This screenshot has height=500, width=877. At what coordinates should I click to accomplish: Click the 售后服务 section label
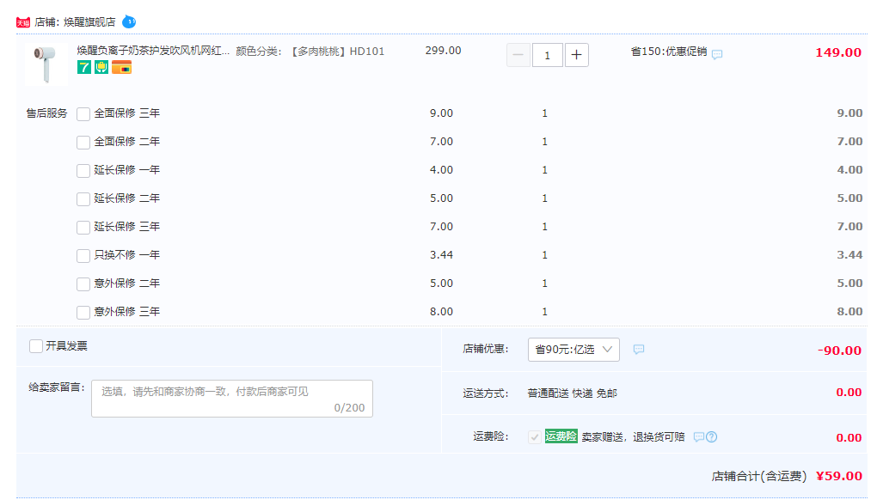tap(46, 113)
